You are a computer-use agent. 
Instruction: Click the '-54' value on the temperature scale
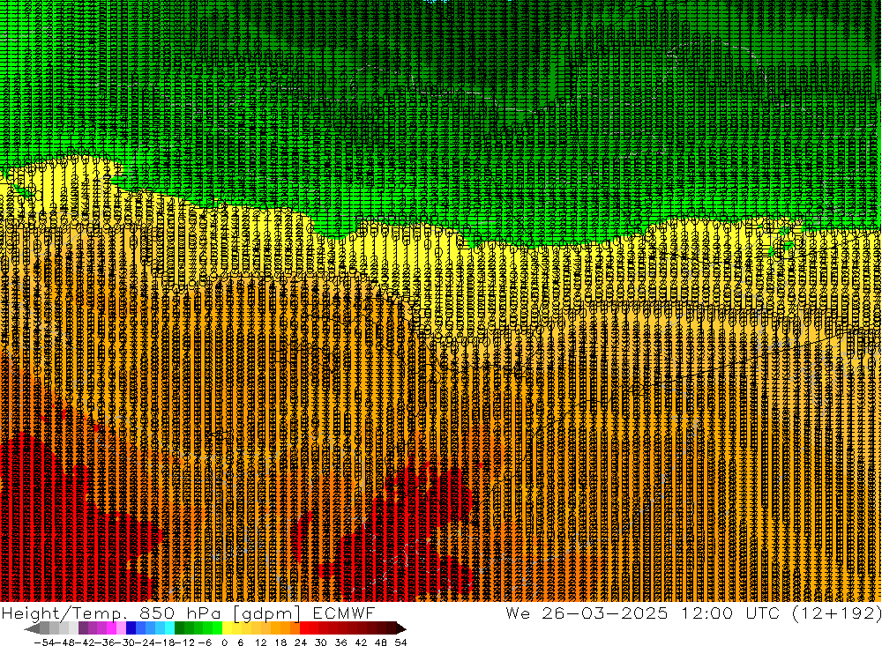(44, 642)
